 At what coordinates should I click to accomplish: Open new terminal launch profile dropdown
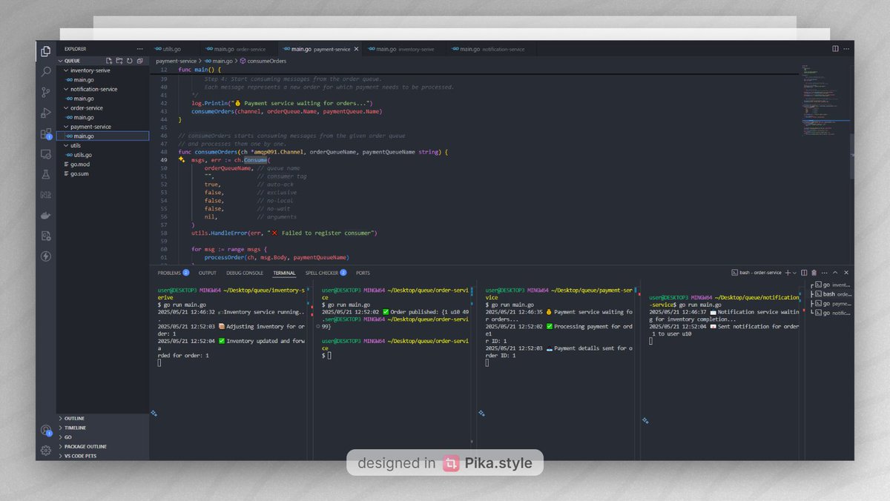click(x=794, y=273)
